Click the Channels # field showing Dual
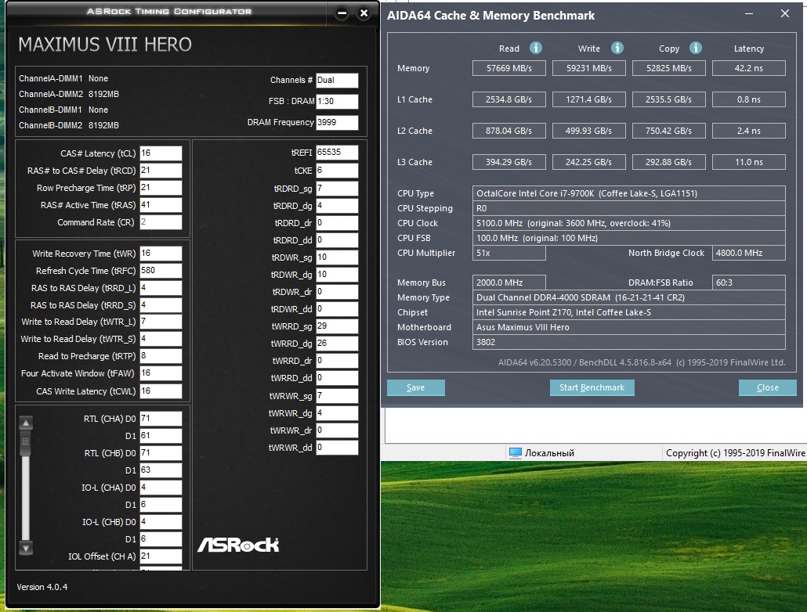The image size is (807, 612). [337, 81]
